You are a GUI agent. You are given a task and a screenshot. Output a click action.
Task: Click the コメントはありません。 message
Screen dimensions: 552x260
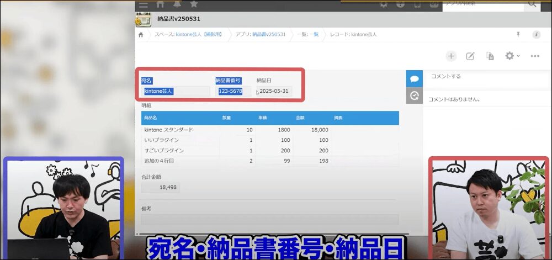[x=454, y=99]
